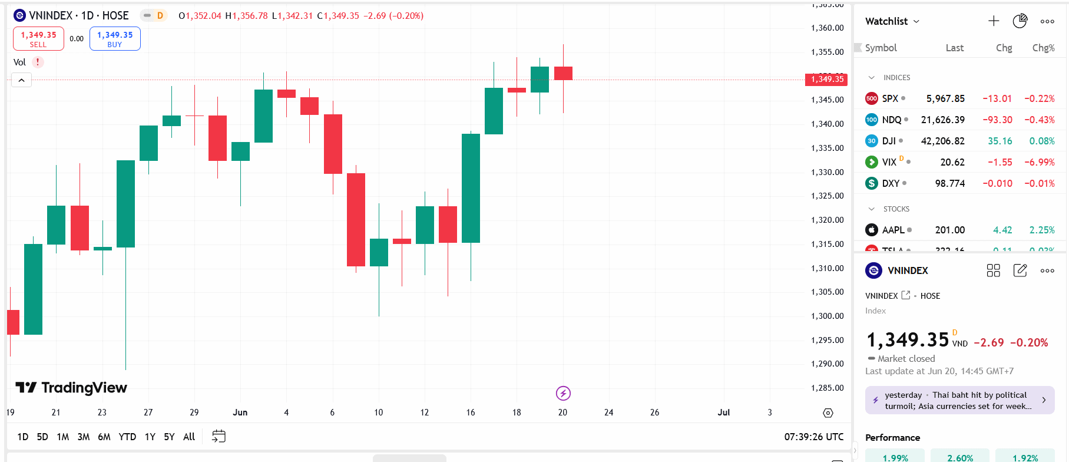Select the 1M time range
This screenshot has height=462, width=1069.
click(63, 437)
